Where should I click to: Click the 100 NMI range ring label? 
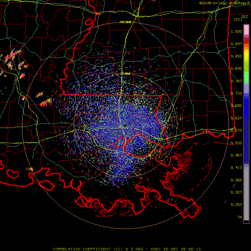pyautogui.click(x=125, y=22)
